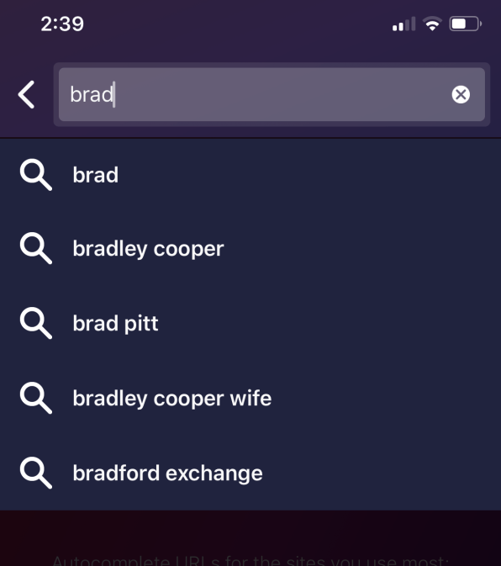The image size is (501, 566).
Task: Tap the autocomplete URLs hint text
Action: (x=250, y=561)
